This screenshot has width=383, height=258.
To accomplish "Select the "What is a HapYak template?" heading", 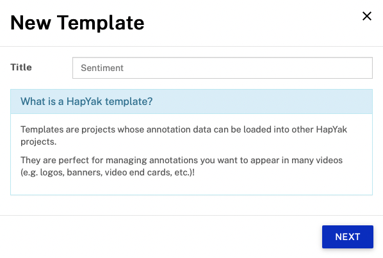I will (86, 101).
